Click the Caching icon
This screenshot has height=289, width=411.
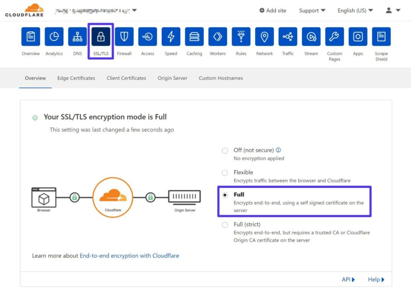click(x=194, y=36)
